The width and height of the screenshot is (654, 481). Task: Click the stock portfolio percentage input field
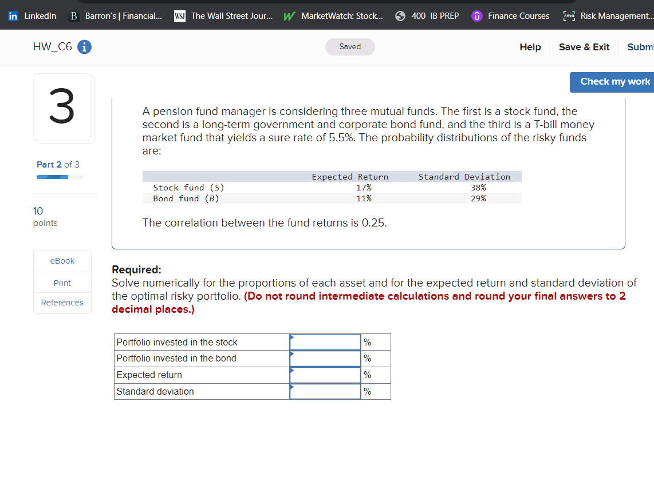click(325, 341)
